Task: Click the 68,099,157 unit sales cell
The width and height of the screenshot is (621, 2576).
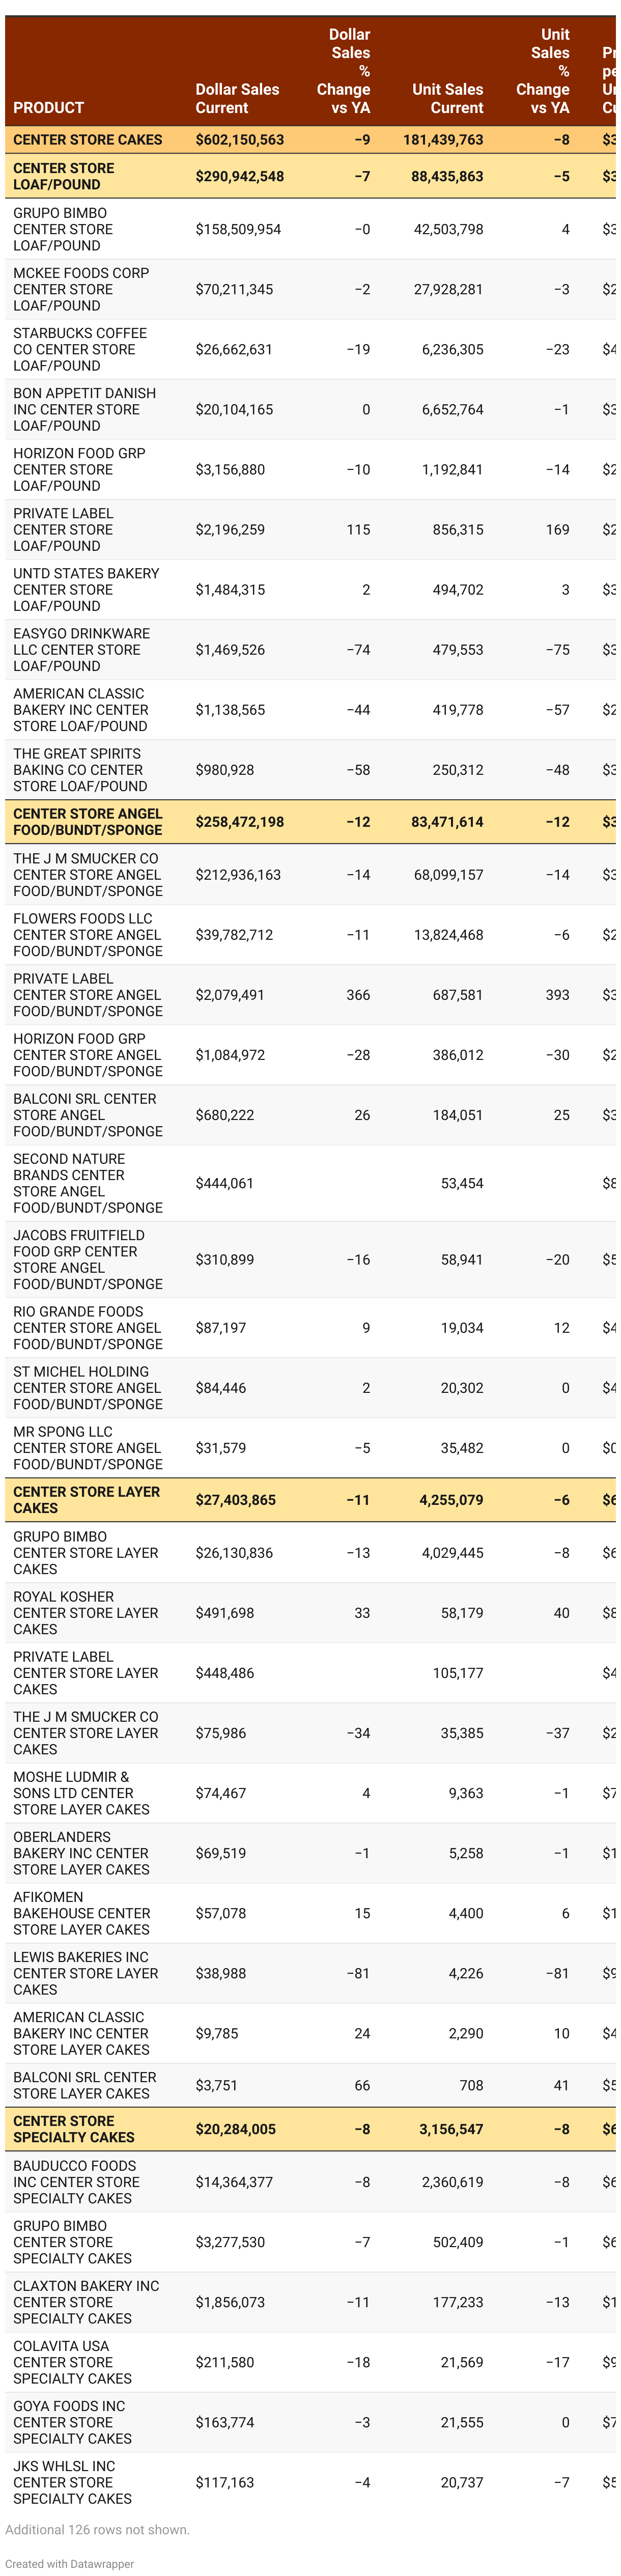Action: point(448,875)
